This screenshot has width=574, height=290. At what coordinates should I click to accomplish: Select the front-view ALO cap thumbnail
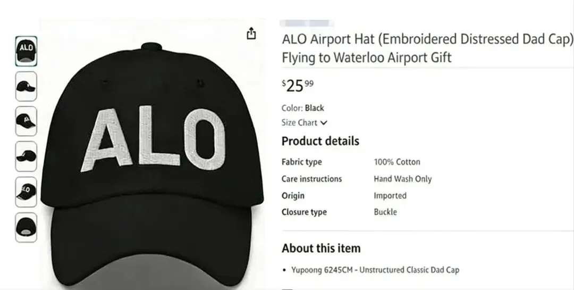tap(26, 51)
